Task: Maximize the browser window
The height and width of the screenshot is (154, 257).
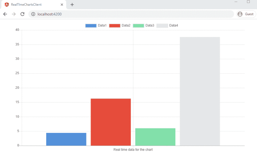Action: [248, 2]
